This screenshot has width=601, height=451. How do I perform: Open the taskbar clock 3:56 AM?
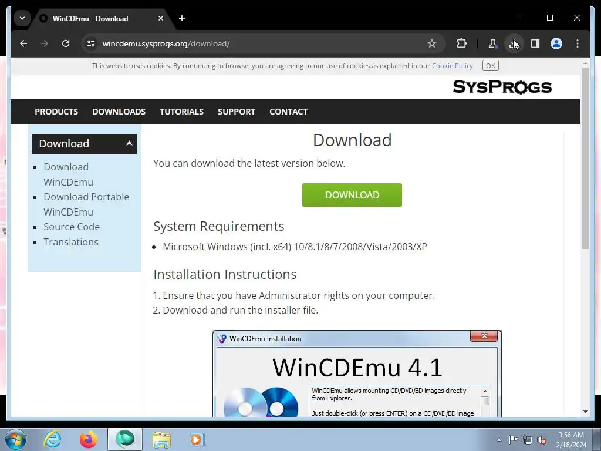tap(571, 439)
